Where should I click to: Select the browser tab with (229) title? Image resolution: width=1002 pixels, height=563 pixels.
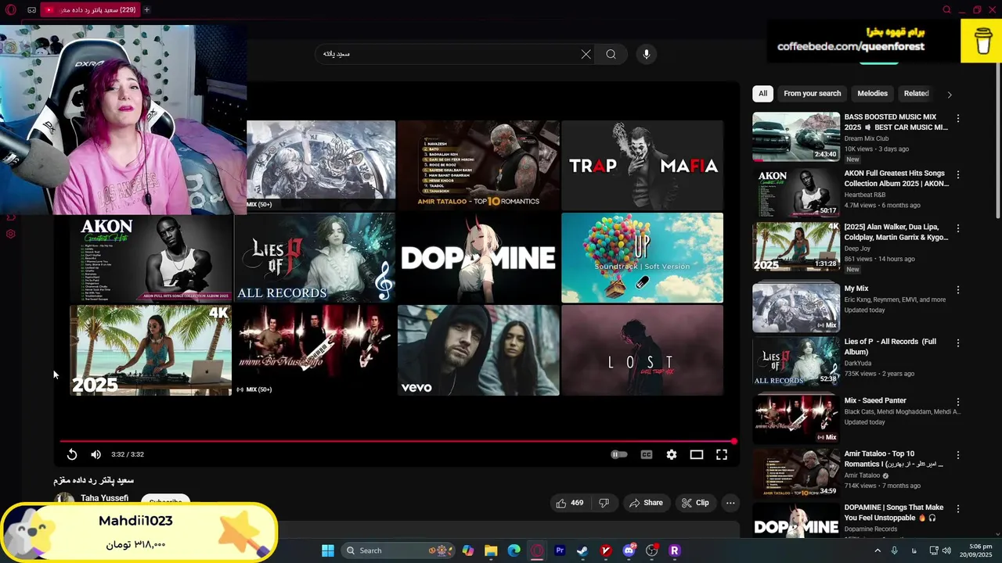(89, 9)
